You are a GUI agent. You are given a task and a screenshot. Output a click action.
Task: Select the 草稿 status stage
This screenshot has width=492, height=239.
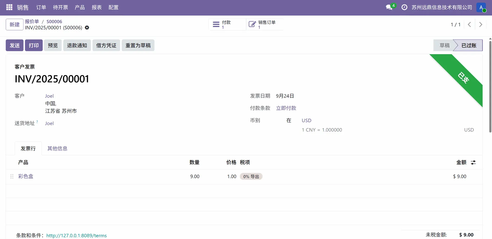(444, 45)
